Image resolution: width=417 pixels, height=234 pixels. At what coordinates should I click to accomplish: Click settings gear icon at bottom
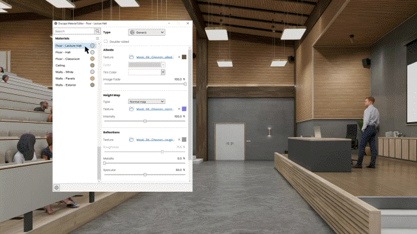point(57,188)
